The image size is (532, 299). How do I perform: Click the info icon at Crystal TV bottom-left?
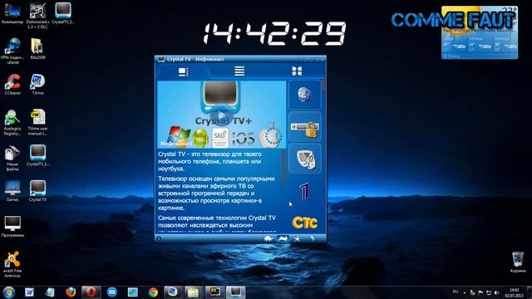click(x=159, y=238)
